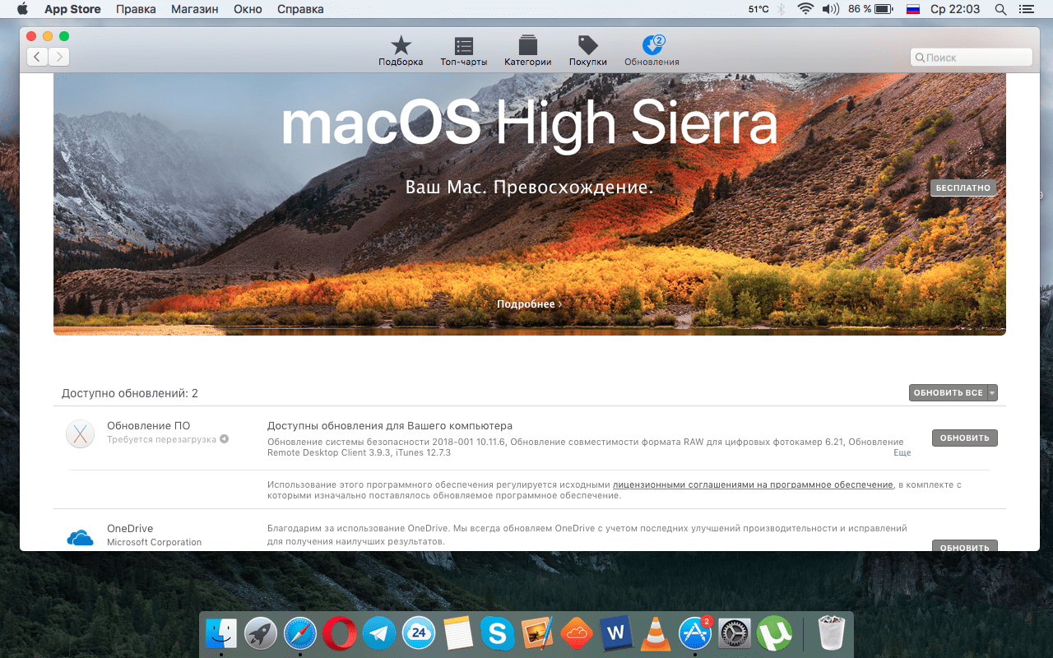Expand the ОБНОВИТЬ ВСЕ dropdown arrow

tap(992, 393)
